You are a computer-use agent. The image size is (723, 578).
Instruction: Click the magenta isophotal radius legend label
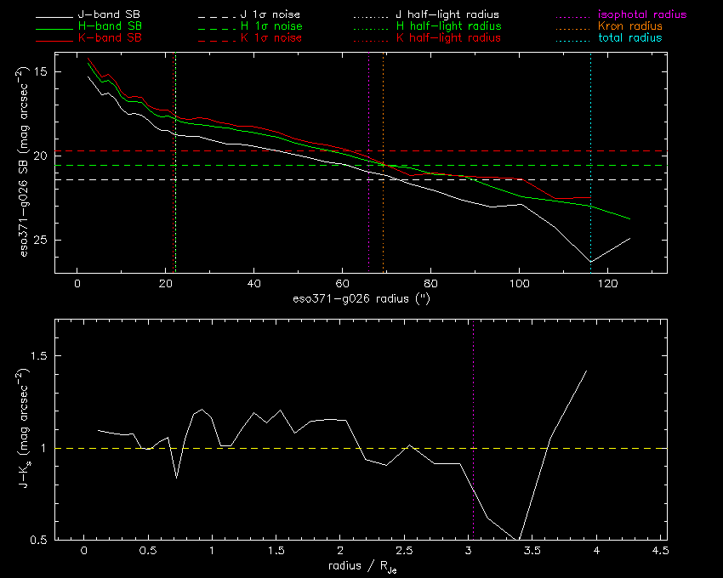[x=642, y=14]
